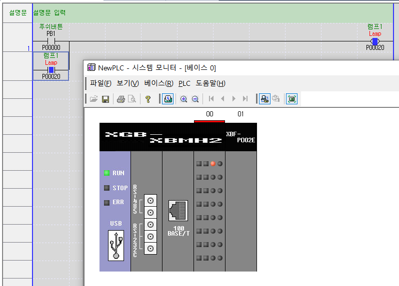Click the Zoom in magnifier icon

click(183, 99)
